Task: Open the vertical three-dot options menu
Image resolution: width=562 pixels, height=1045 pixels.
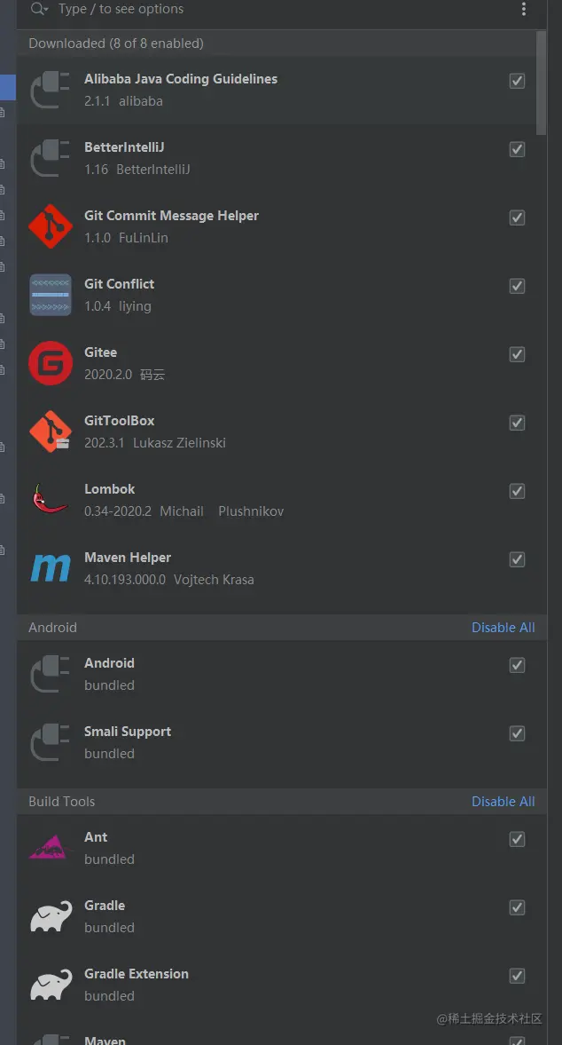Action: pos(524,9)
